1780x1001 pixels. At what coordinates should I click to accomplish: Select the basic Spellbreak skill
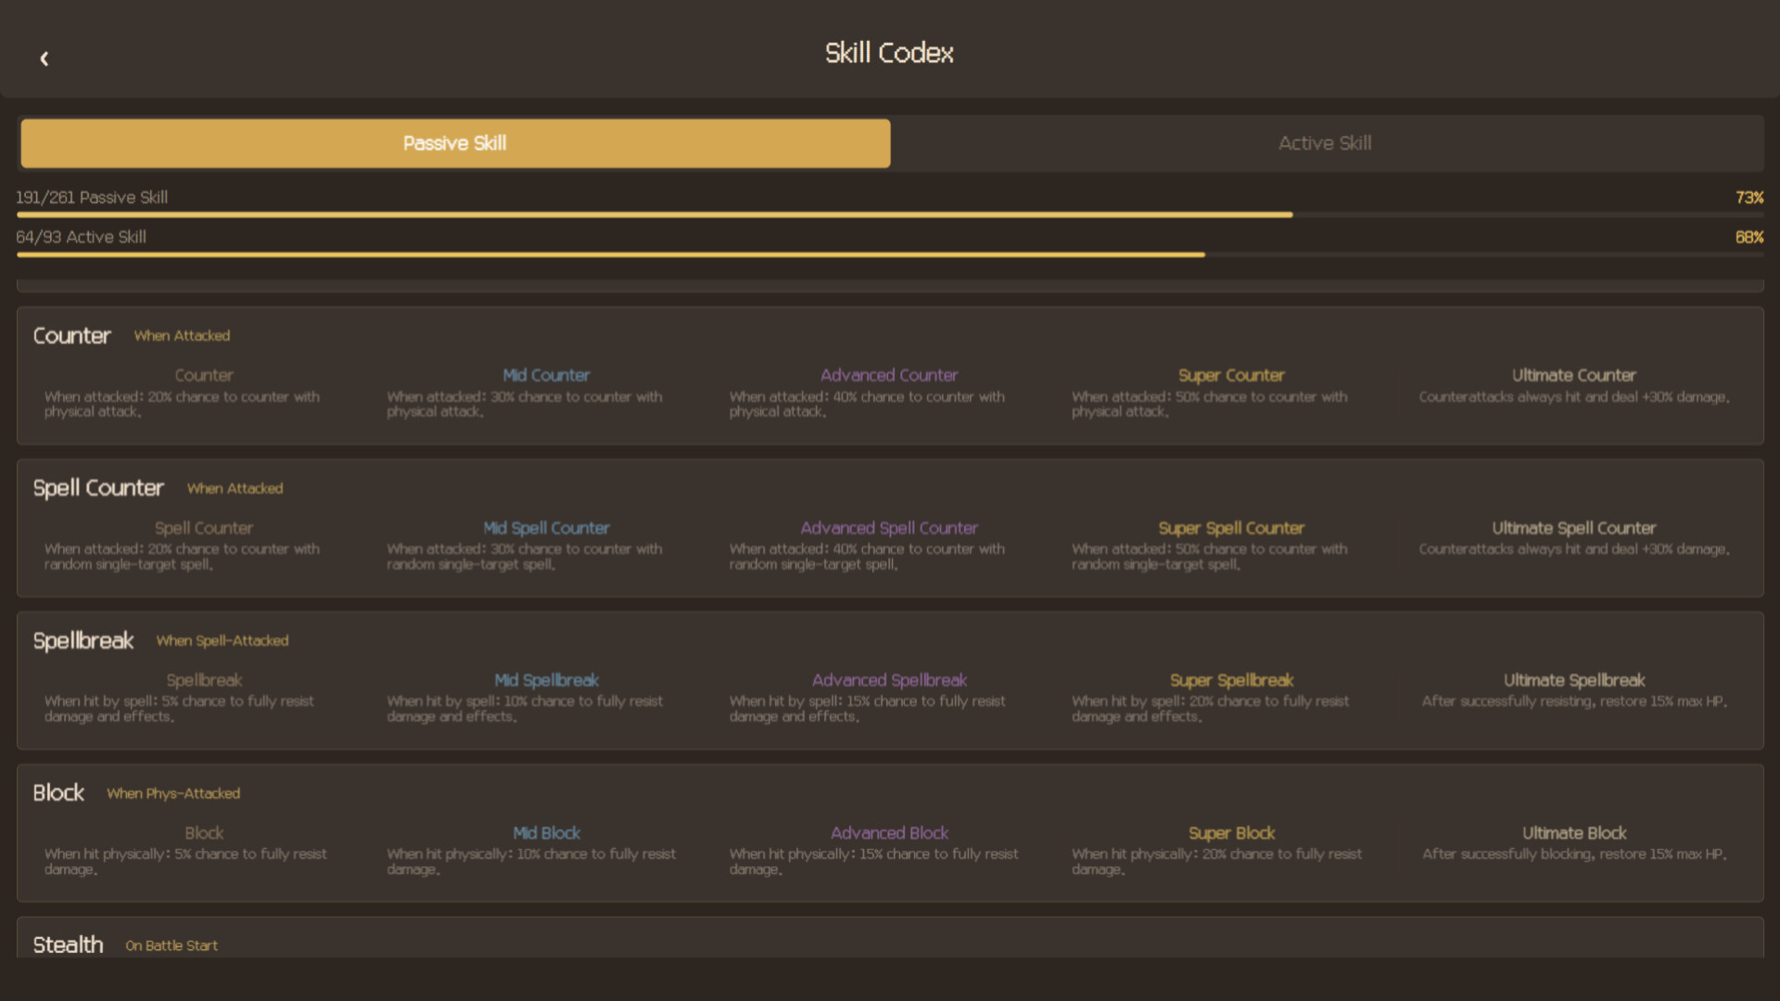point(204,680)
